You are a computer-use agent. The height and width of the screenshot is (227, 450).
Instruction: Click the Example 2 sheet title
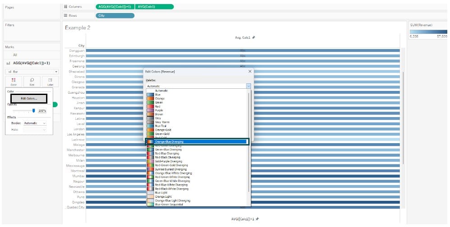click(x=78, y=28)
